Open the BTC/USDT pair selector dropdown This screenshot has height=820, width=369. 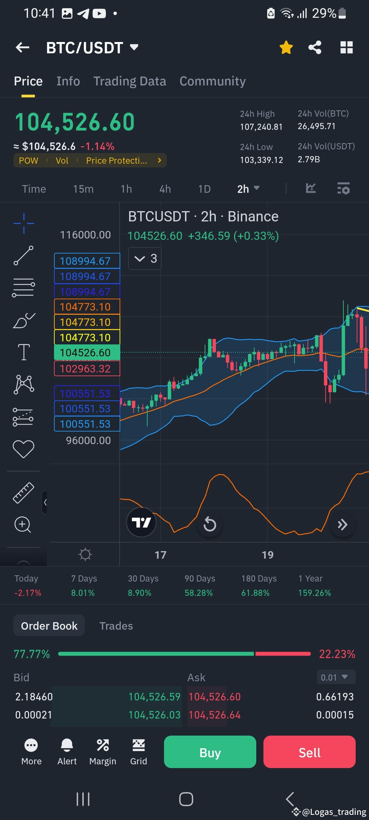coord(92,47)
